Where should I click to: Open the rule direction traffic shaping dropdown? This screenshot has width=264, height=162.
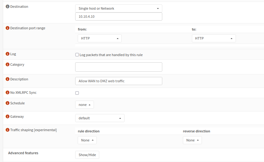click(87, 140)
